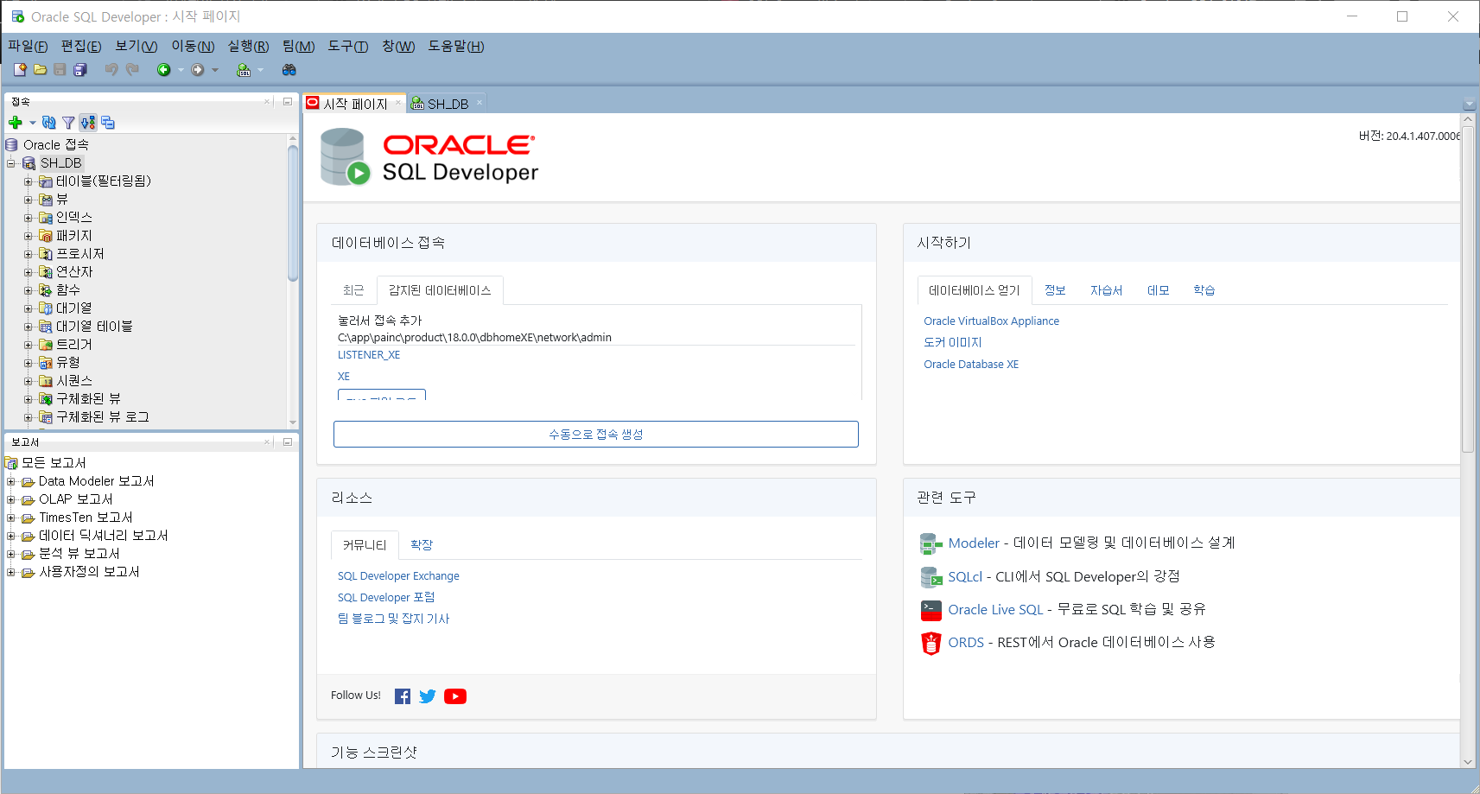Click the Redo arrow toolbar icon

pos(132,70)
